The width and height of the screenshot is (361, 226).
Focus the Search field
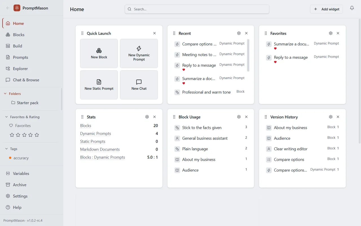coord(197,9)
